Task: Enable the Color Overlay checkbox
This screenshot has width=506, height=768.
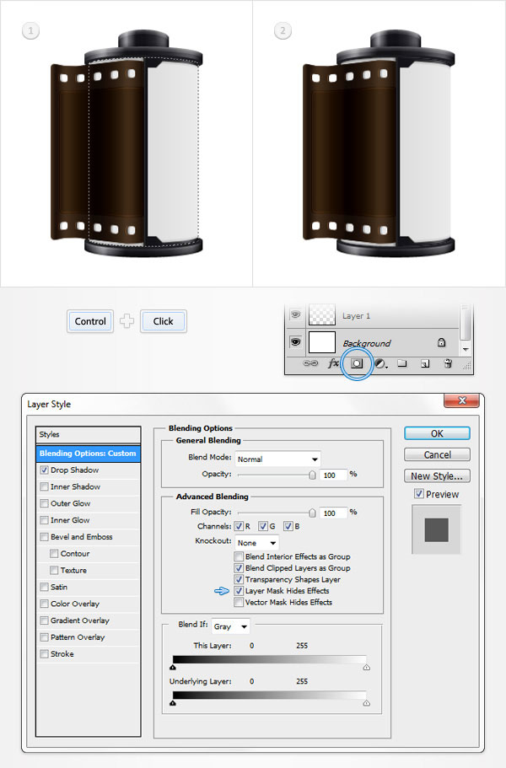Action: coord(44,604)
